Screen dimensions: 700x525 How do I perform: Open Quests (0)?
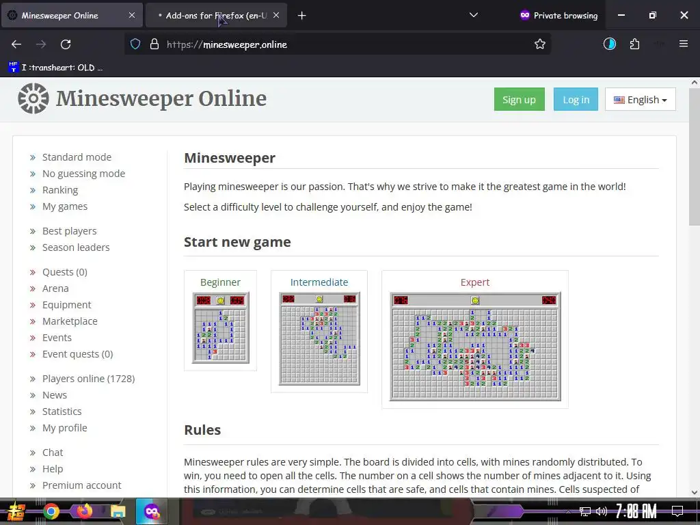pos(65,272)
